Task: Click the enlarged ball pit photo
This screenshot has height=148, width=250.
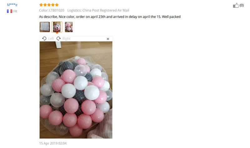Action: coord(76,90)
